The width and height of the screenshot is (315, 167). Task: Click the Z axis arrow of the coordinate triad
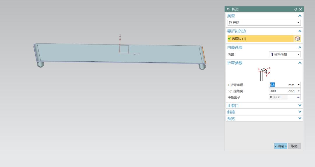coord(120,38)
